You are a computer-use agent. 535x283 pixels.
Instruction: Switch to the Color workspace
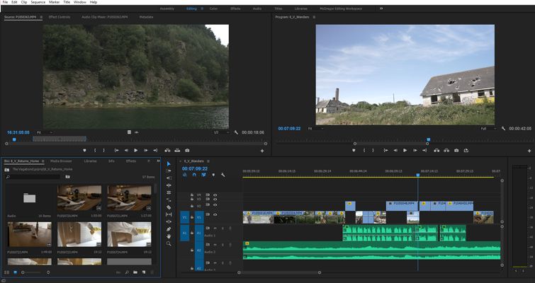pos(213,8)
